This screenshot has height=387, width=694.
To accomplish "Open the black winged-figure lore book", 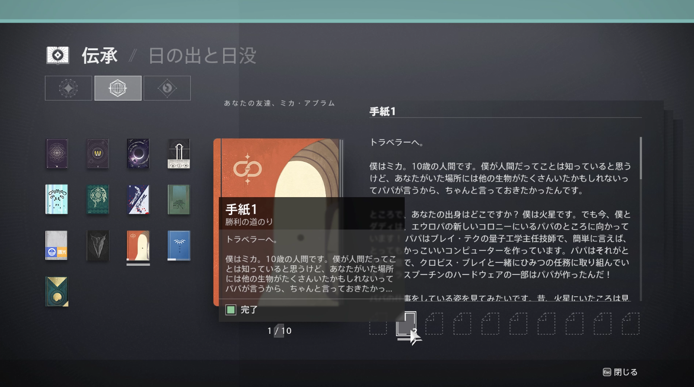I will (x=98, y=245).
